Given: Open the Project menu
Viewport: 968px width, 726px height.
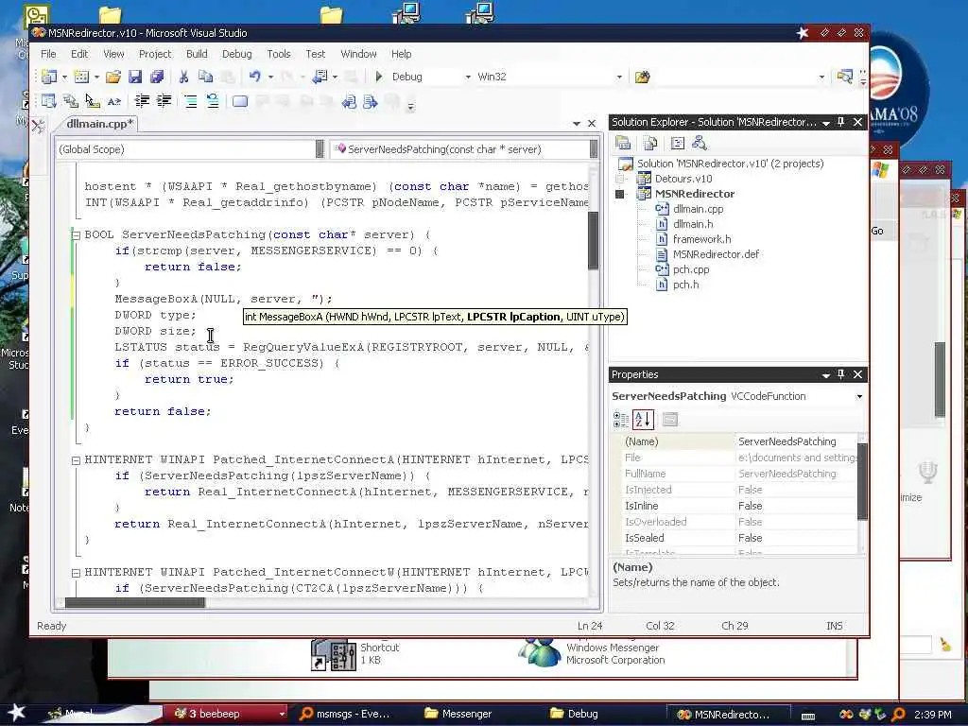Looking at the screenshot, I should pos(155,54).
